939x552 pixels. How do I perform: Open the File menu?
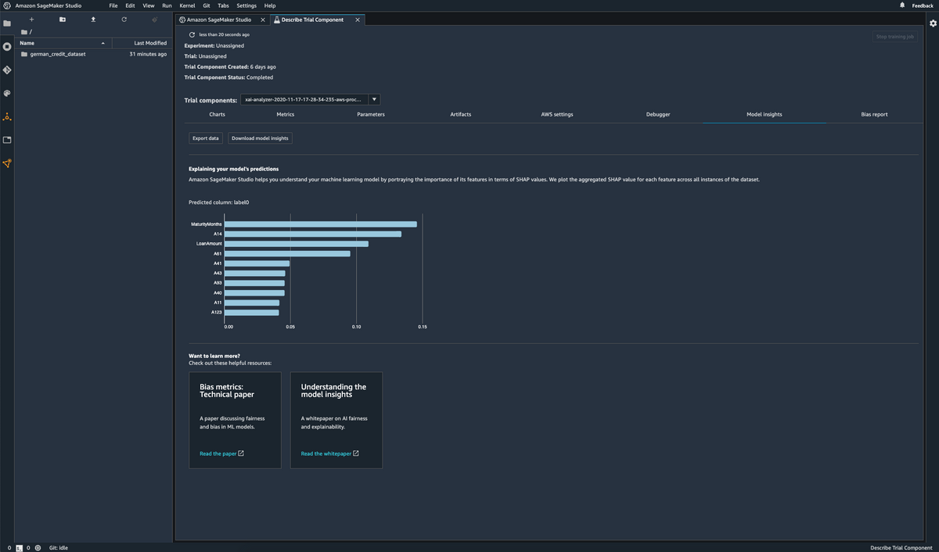pos(113,5)
